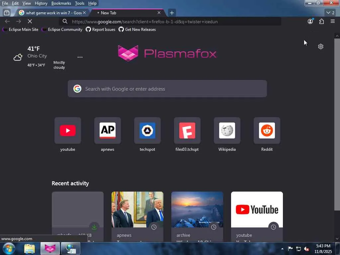The height and width of the screenshot is (255, 340).
Task: Click the Recent activity heading
Action: coord(70,183)
